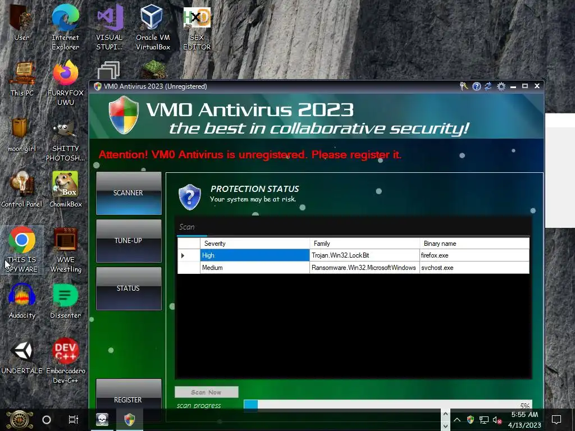
Task: Open THIS IS SPYWARE Chrome icon
Action: pos(22,250)
